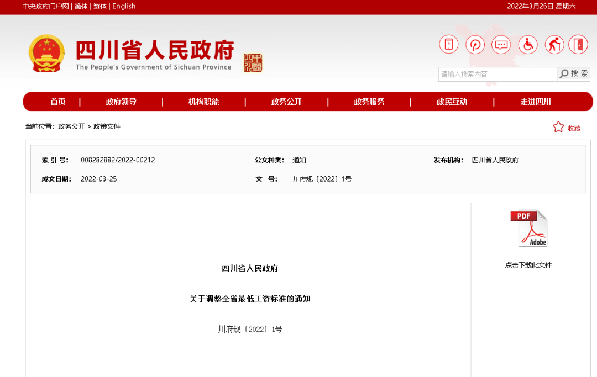Click the circular P media platform icon

pyautogui.click(x=475, y=44)
